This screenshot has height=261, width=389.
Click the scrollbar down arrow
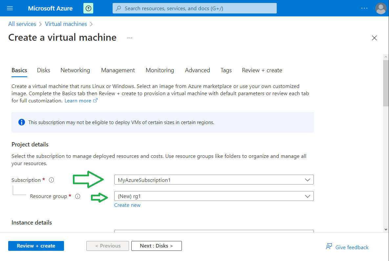[x=386, y=229]
